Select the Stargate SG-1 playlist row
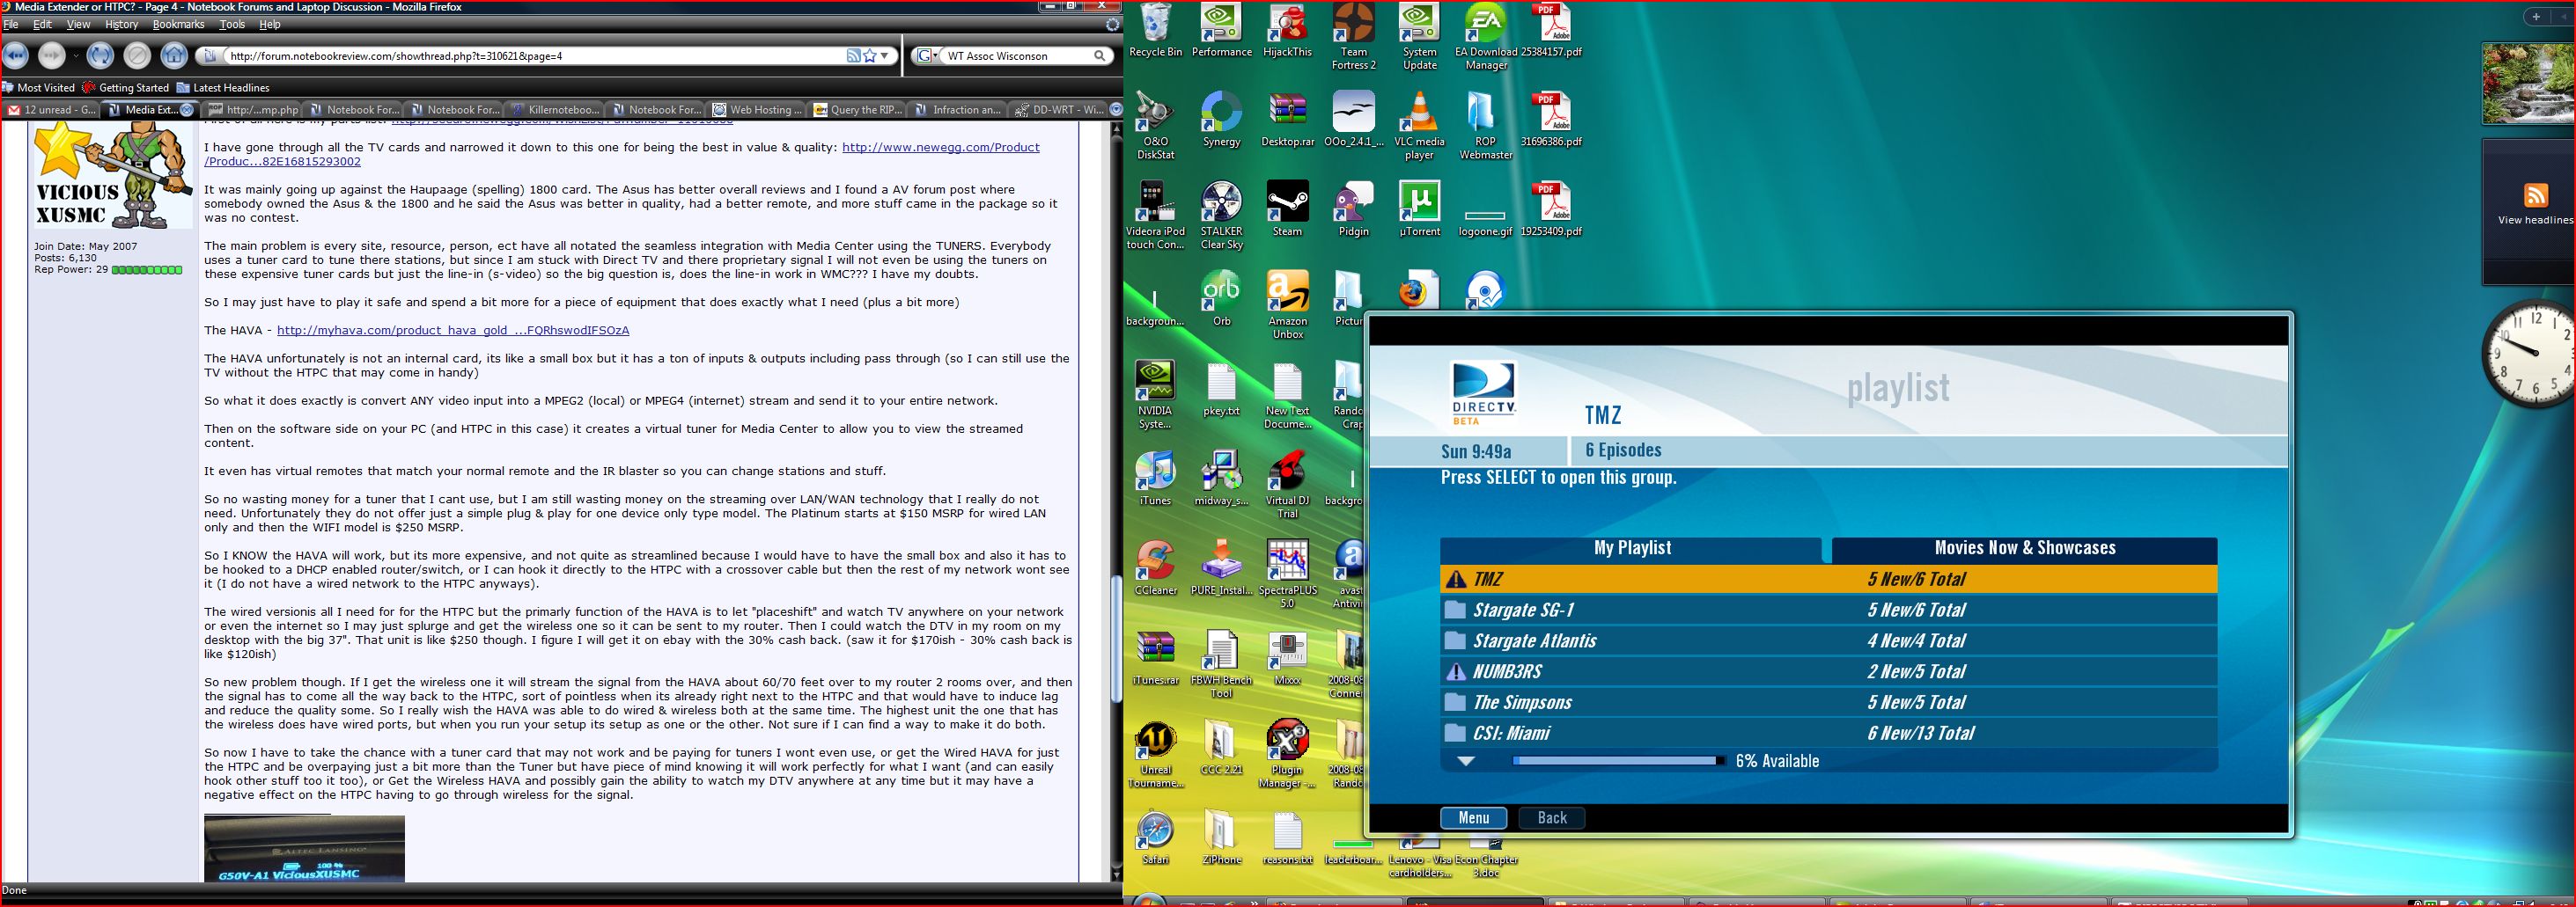Viewport: 2576px width, 907px height. 1828,611
